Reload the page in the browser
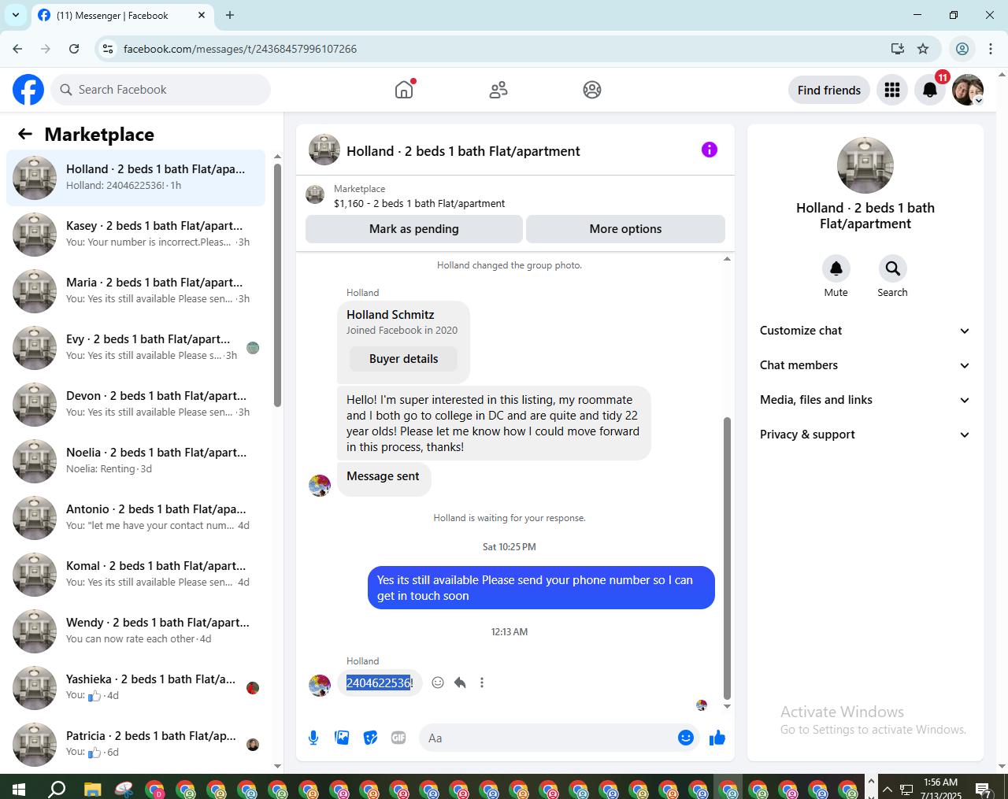The height and width of the screenshot is (799, 1008). 74,49
